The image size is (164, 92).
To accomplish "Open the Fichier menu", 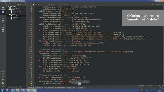I will (2, 3).
